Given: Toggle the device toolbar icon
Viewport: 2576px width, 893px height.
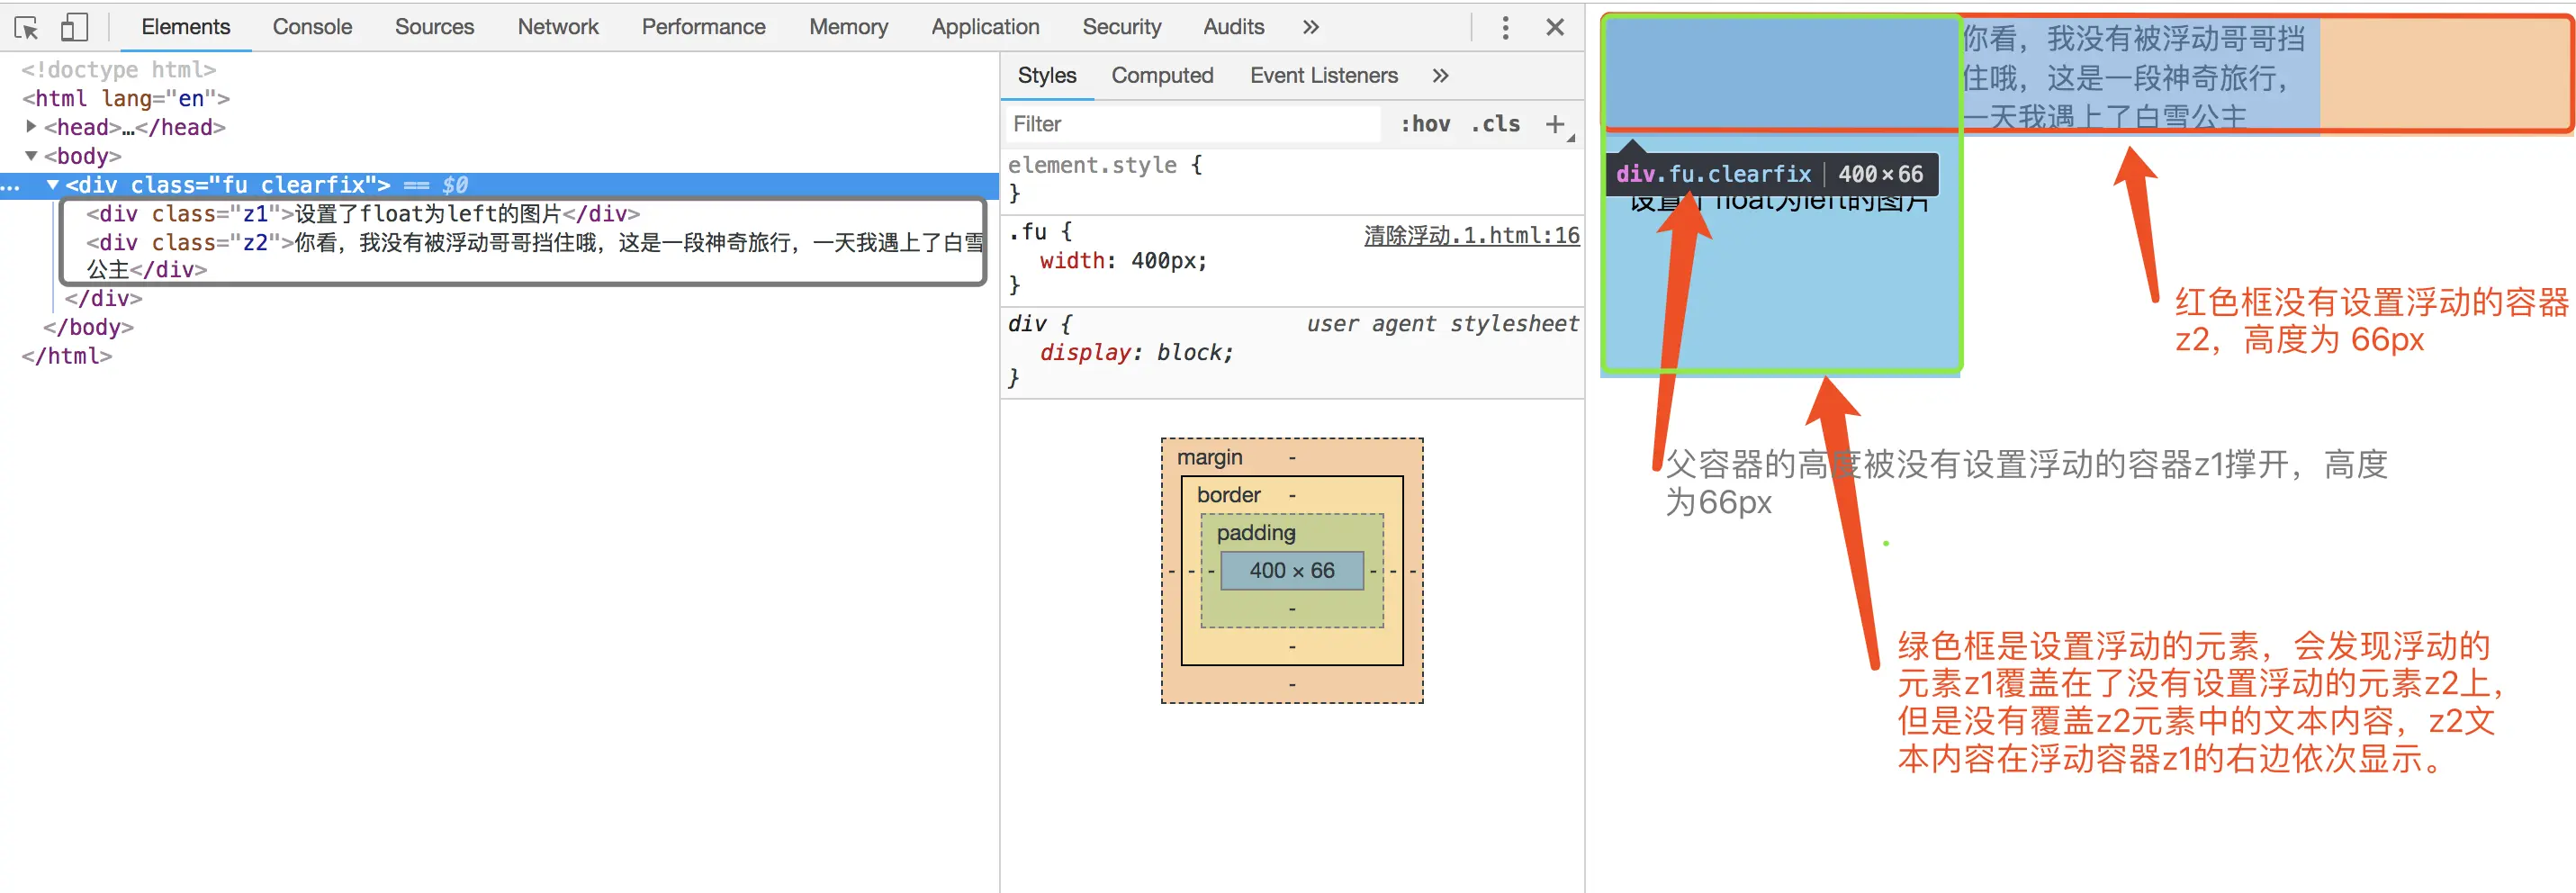Looking at the screenshot, I should [74, 27].
